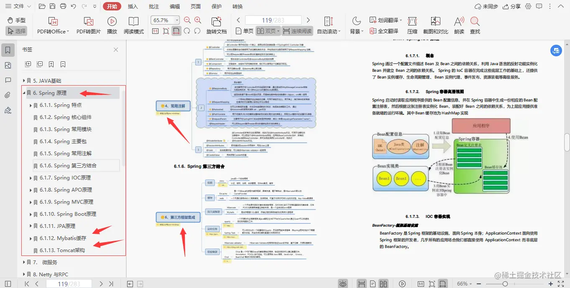
Task: Click zoom slider handle in status bar
Action: click(505, 284)
